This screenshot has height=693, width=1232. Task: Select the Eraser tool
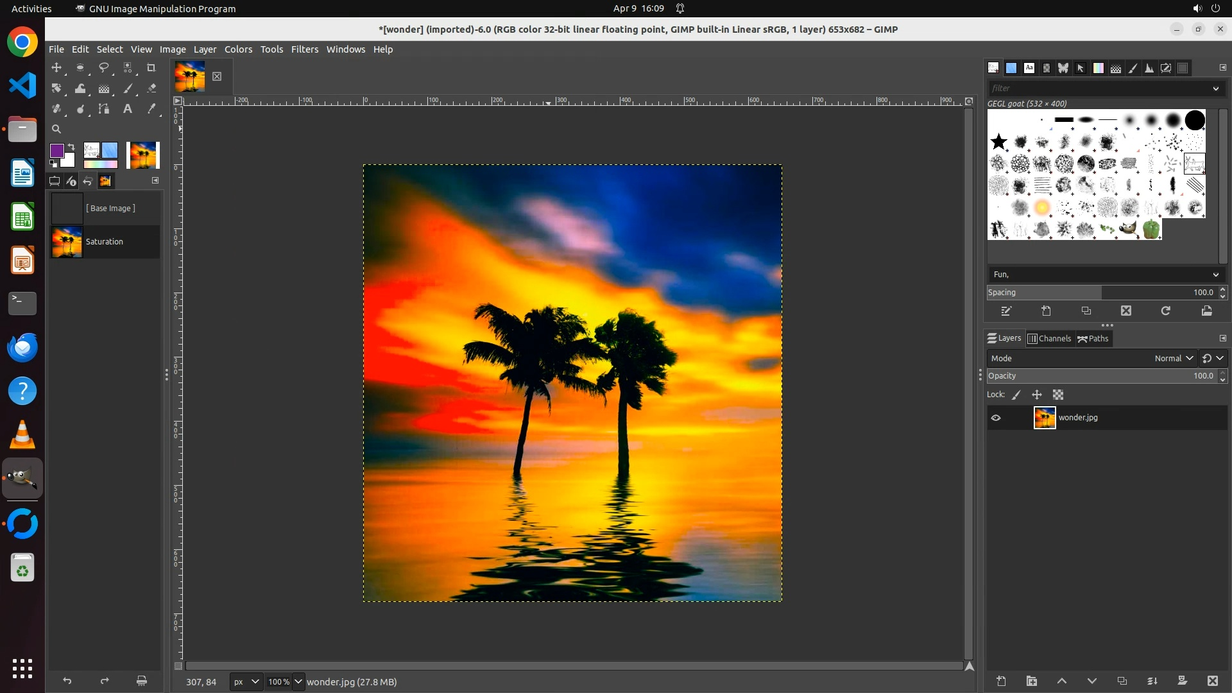click(x=151, y=89)
